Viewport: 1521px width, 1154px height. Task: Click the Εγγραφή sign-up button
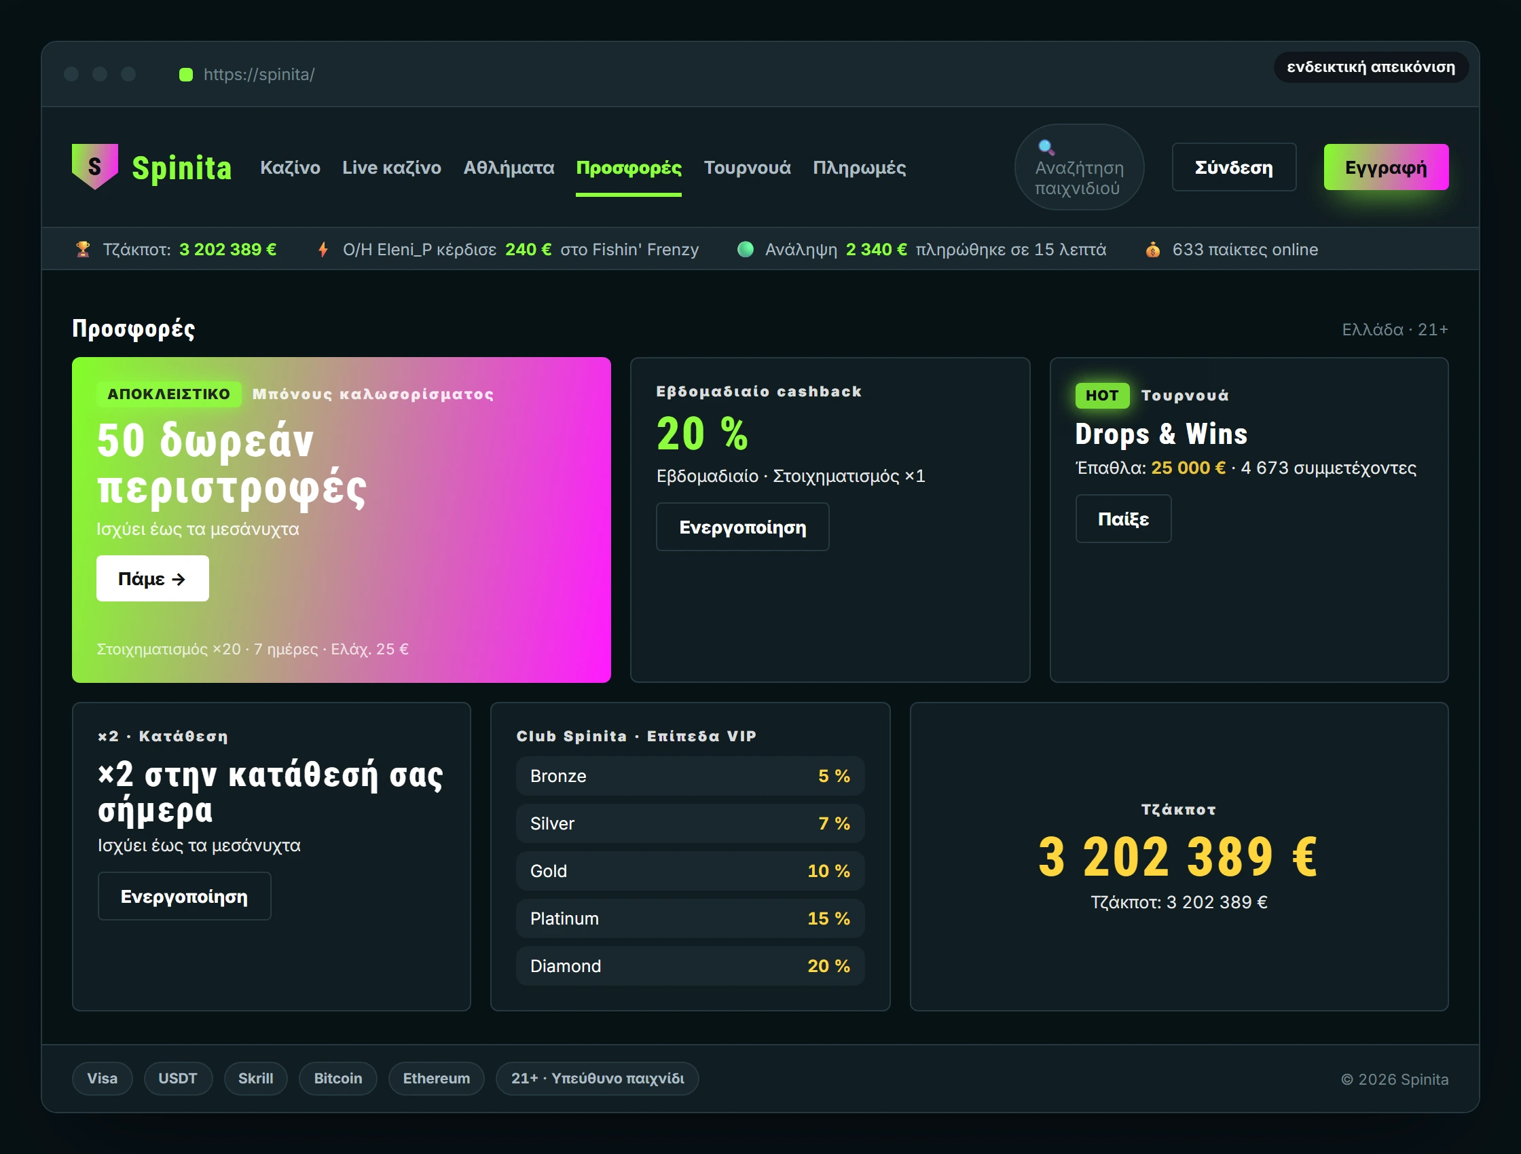point(1387,167)
